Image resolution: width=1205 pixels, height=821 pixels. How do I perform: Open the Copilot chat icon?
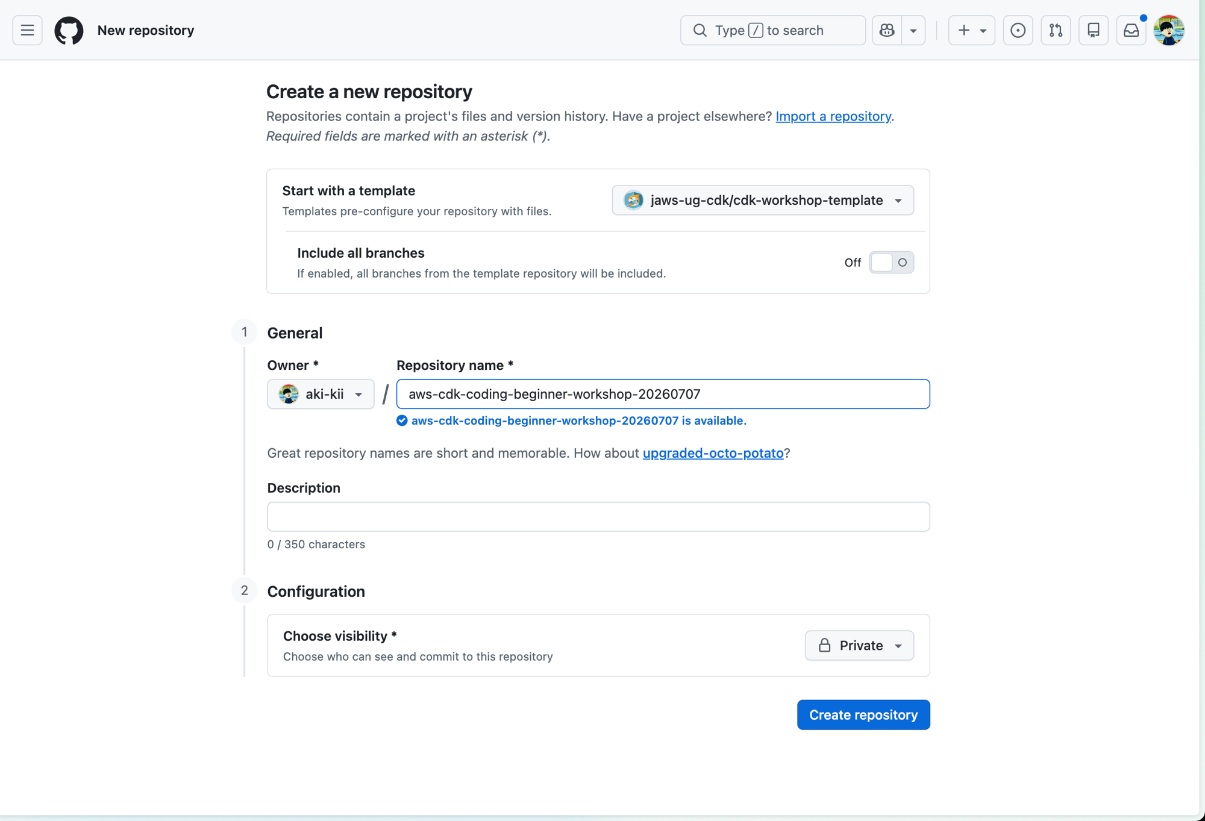coord(887,30)
